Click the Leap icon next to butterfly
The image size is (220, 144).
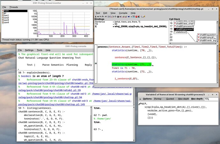point(132,17)
